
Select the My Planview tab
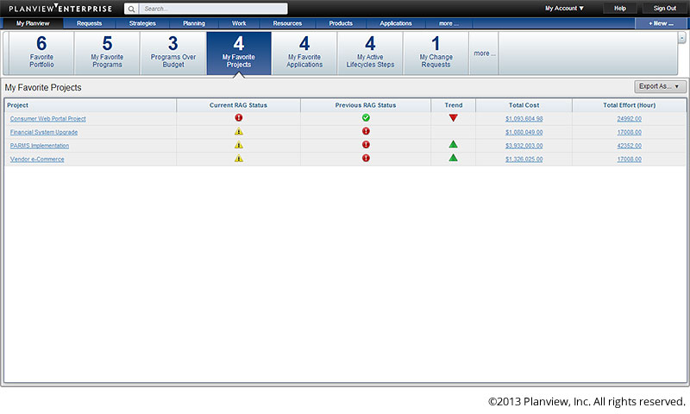pos(33,23)
